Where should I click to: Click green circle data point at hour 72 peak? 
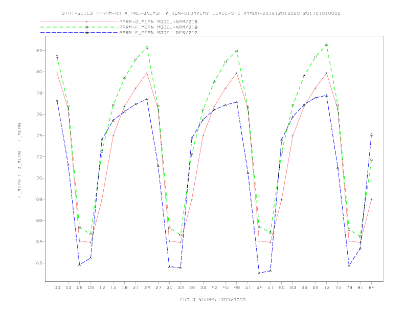pyautogui.click(x=326, y=45)
